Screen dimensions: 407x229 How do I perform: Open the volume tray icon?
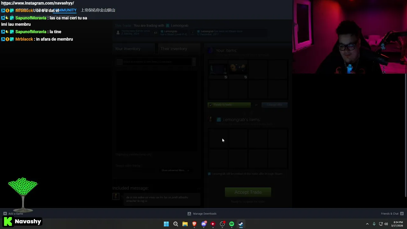point(386,224)
